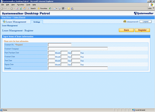Go to the Home page icon
This screenshot has height=112, width=155.
coord(25,8)
